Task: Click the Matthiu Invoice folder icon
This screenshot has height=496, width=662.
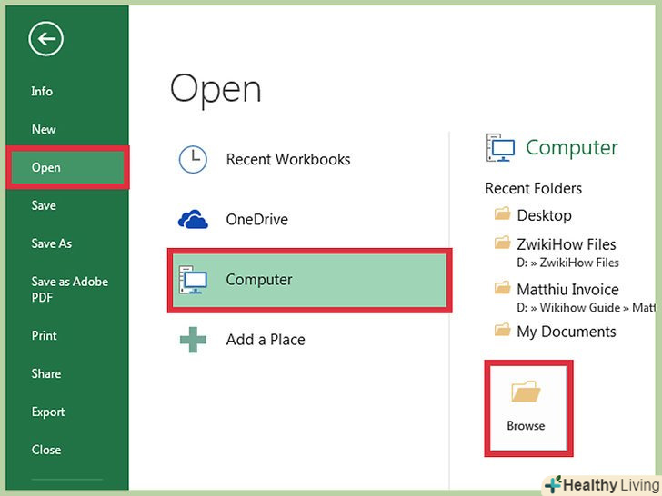Action: [502, 288]
